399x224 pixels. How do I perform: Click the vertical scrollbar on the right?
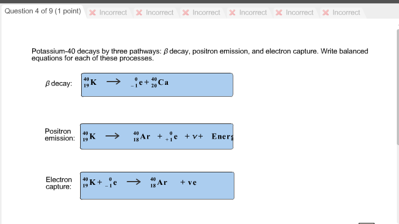click(x=398, y=88)
